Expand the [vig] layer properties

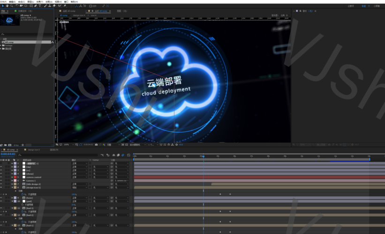[12, 167]
